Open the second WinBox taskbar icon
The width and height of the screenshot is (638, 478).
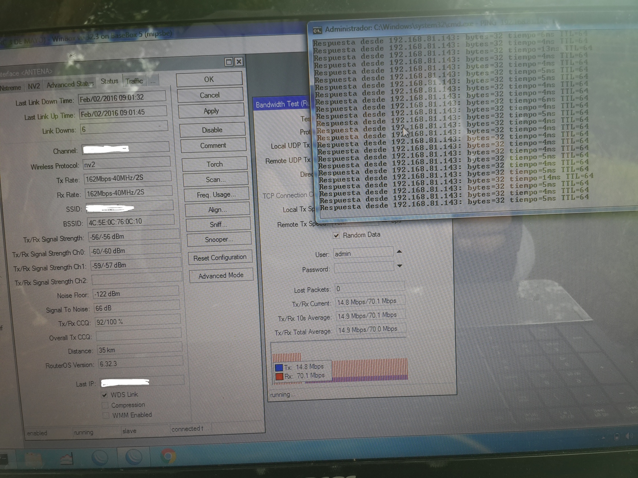tap(134, 457)
